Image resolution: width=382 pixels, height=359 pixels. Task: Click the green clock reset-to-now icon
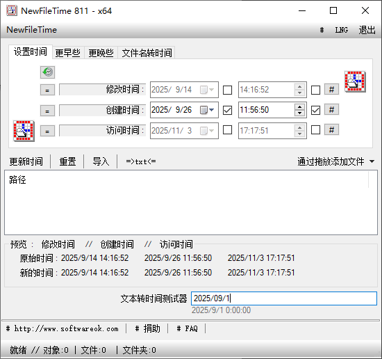pyautogui.click(x=47, y=72)
